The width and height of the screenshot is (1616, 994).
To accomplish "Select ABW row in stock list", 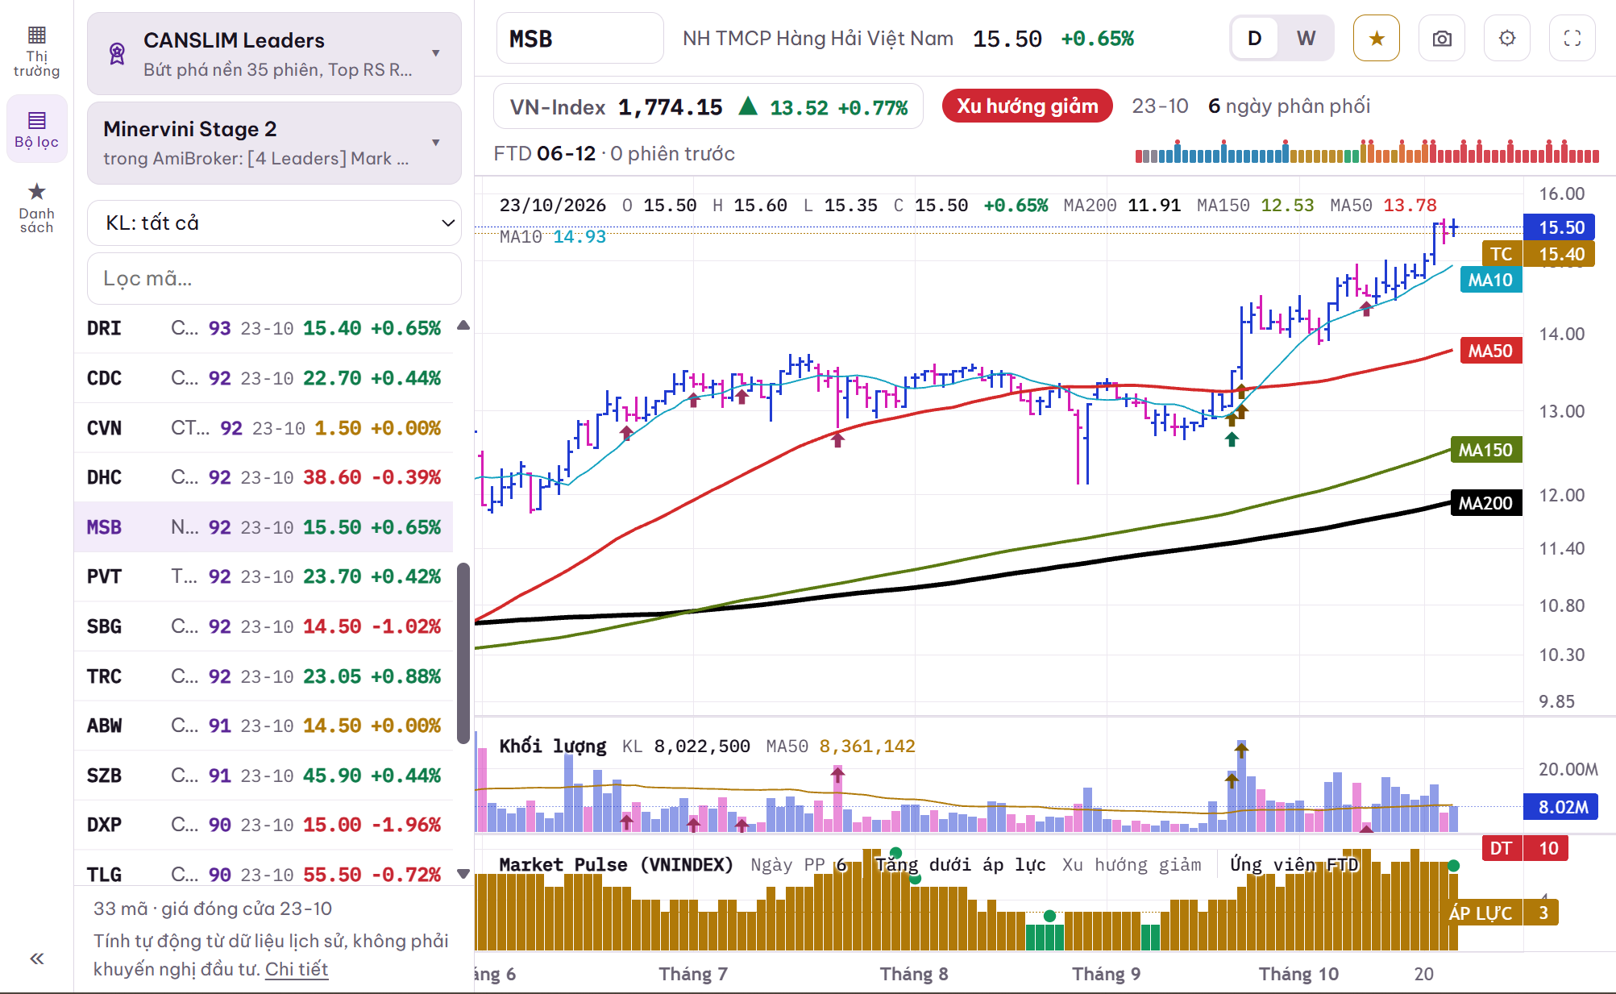I will coord(264,726).
